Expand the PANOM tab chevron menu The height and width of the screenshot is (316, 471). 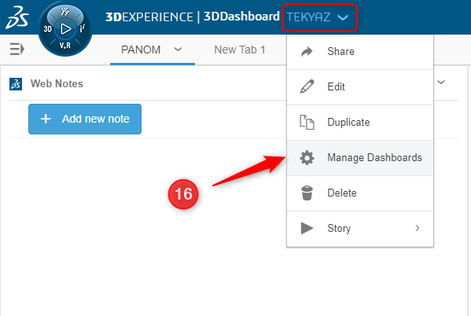[x=178, y=49]
